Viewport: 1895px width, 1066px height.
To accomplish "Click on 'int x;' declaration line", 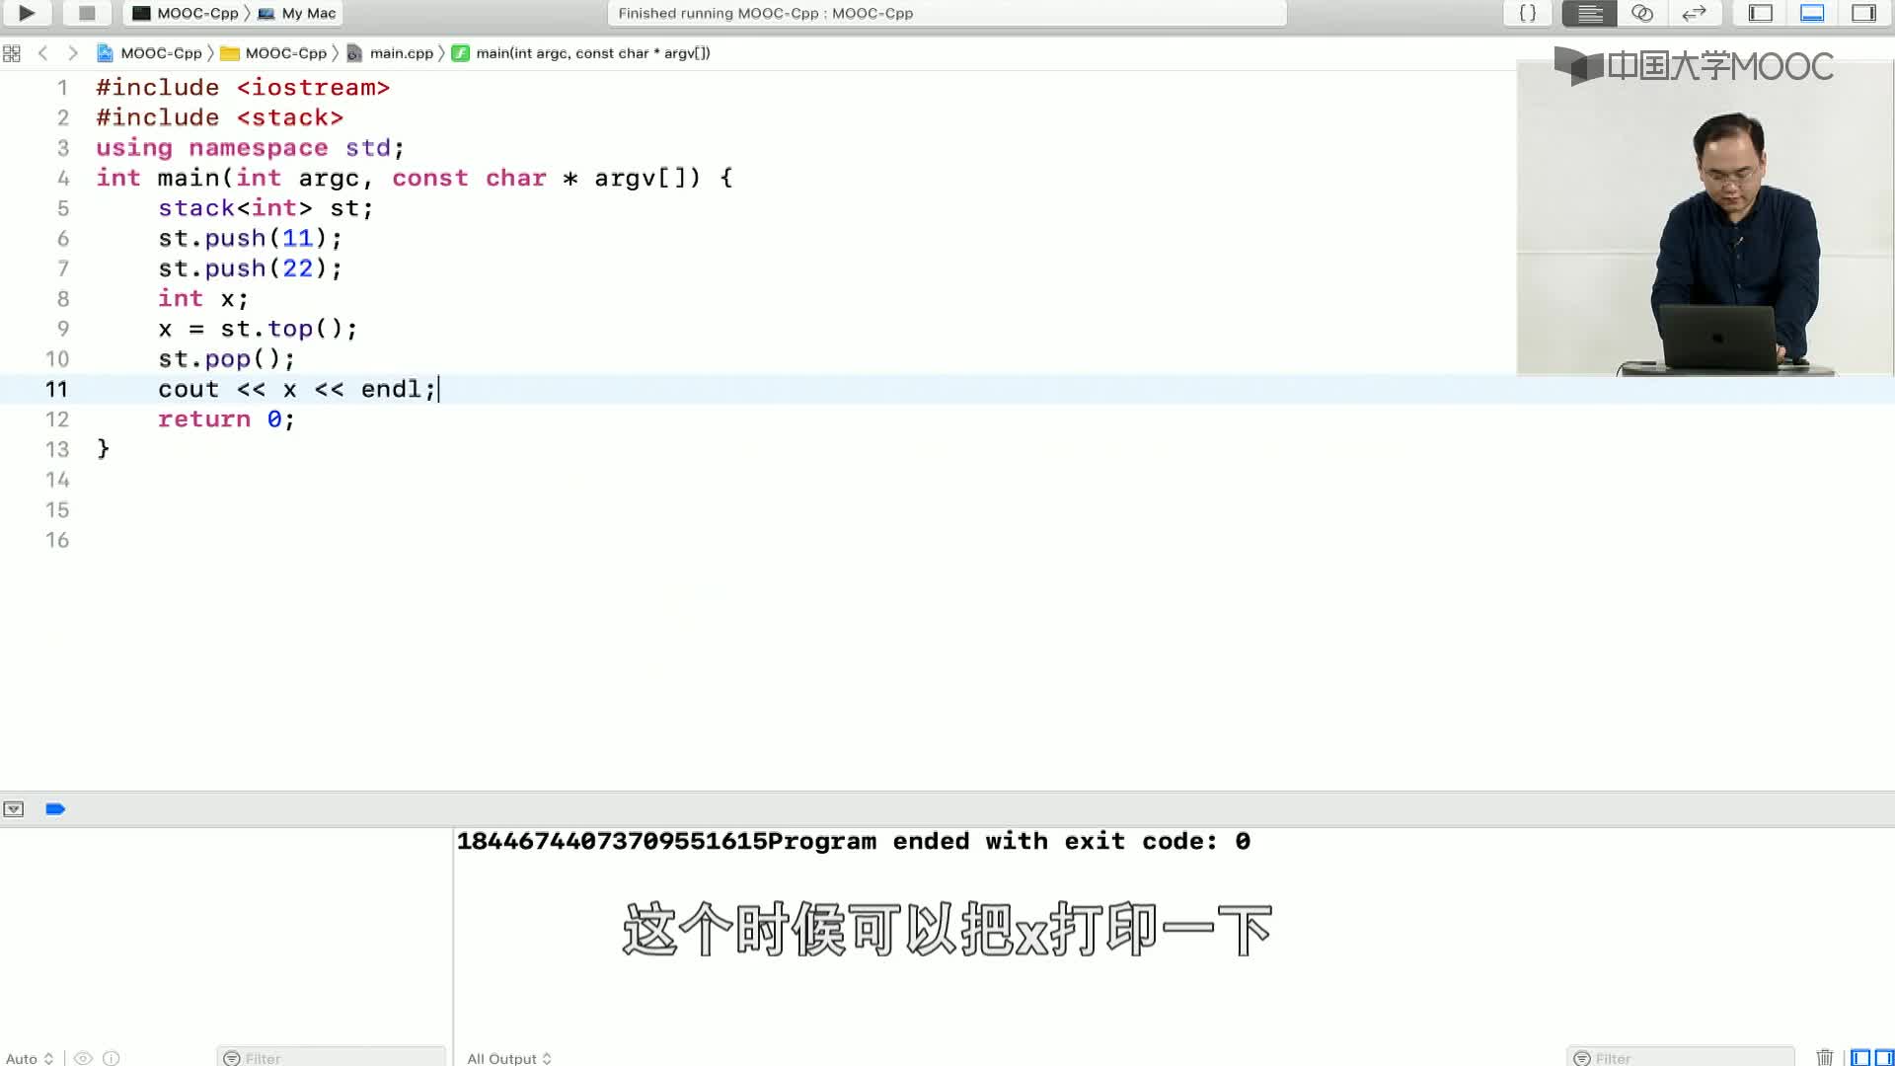I will [x=203, y=299].
